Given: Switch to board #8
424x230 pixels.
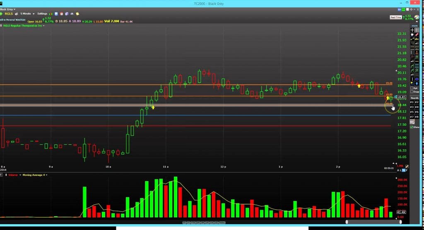Looking at the screenshot, I should [x=417, y=117].
